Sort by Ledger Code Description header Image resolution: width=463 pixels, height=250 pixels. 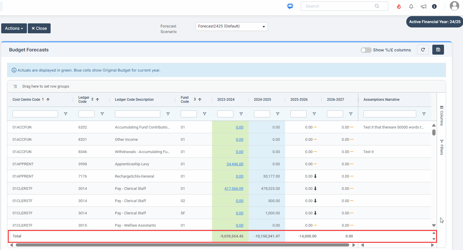[x=134, y=100]
